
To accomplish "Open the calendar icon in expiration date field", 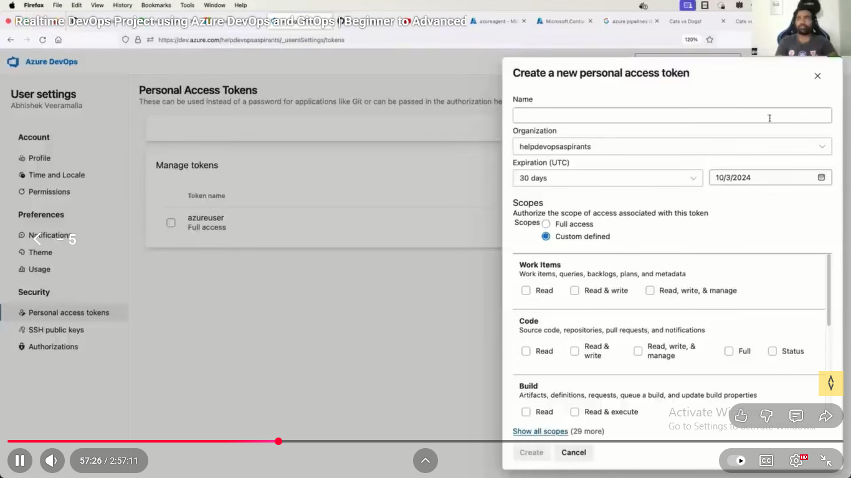I will [821, 177].
